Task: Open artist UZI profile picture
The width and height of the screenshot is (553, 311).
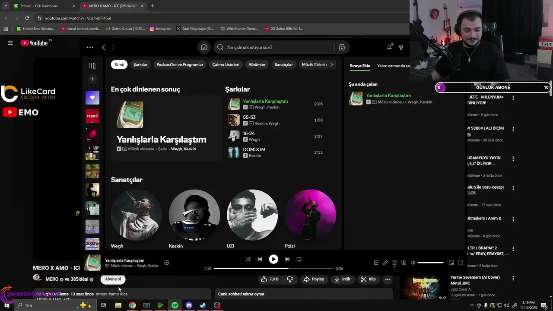Action: [x=252, y=215]
